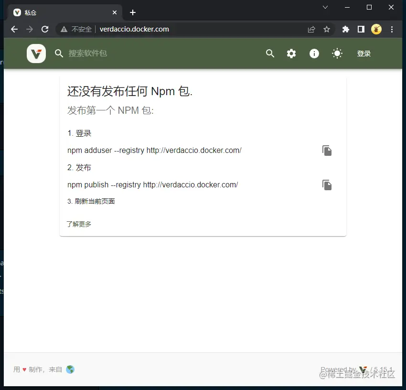Maximize the browser window
Image resolution: width=406 pixels, height=390 pixels.
[x=369, y=7]
